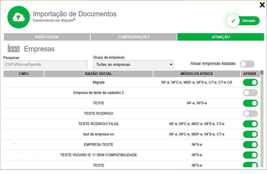Switch to the Visão Geral tab
The height and width of the screenshot is (174, 267).
pos(47,37)
